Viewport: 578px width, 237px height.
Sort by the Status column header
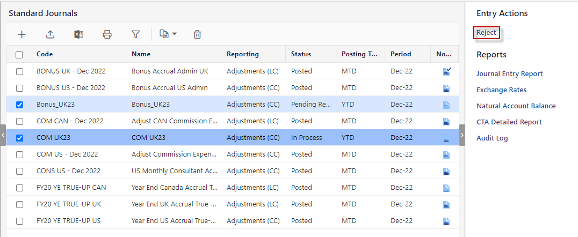(301, 54)
